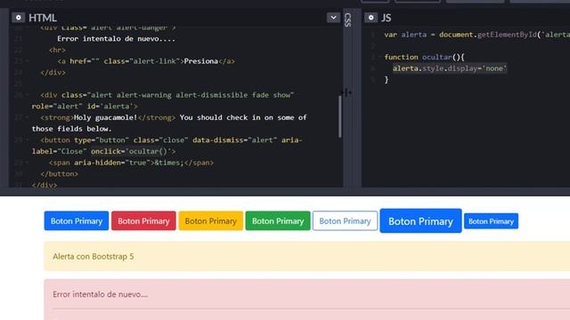The height and width of the screenshot is (320, 570).
Task: Click the red Boton Primary button
Action: click(x=143, y=220)
